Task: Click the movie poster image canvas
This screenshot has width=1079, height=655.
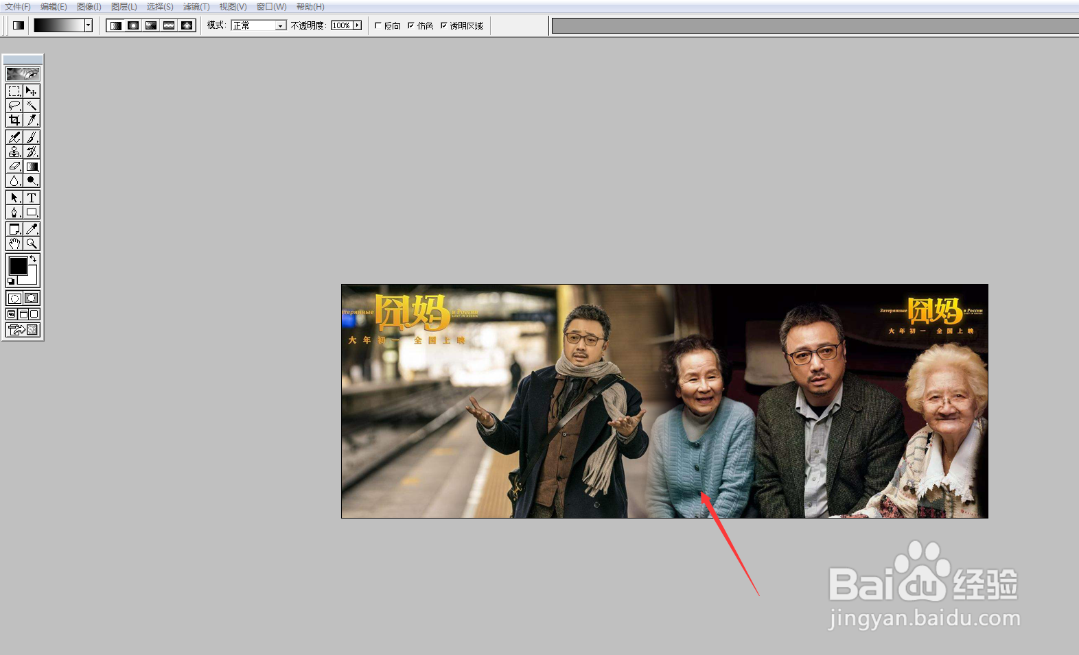Action: pyautogui.click(x=664, y=401)
